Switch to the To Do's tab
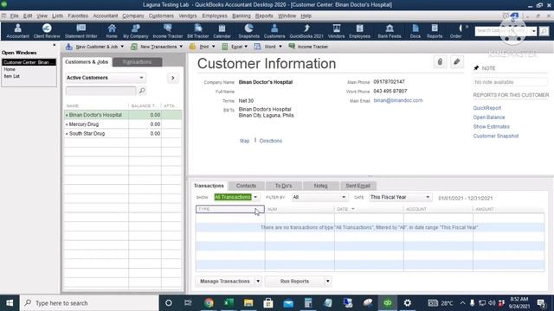Viewport: 554px width, 311px height. pos(283,186)
